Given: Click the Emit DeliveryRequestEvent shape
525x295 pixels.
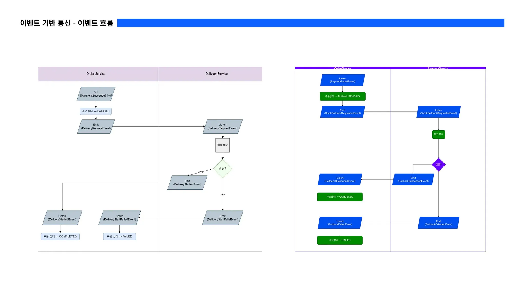Looking at the screenshot, I should [96, 127].
